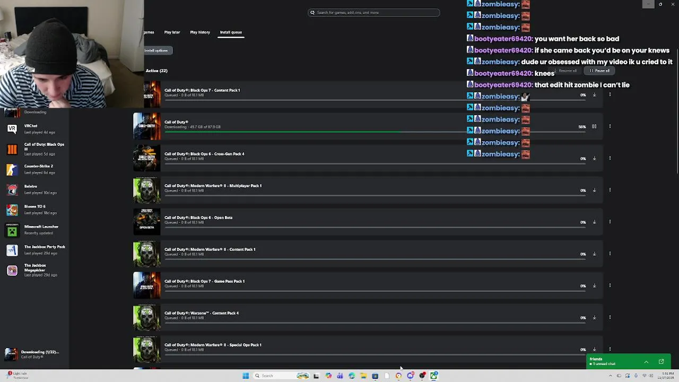Open VRChat from the sidebar
679x382 pixels.
34,128
